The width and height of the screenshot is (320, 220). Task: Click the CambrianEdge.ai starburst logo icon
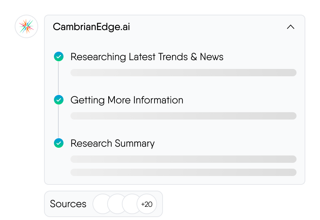click(x=26, y=26)
